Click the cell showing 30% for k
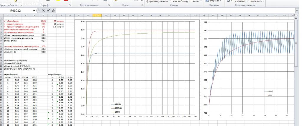Image resolution: width=302 pixels, height=126 pixels. coord(43,24)
